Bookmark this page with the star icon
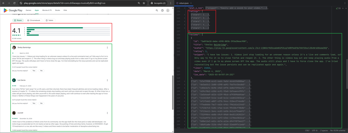This screenshot has width=348, height=133. (144, 3)
